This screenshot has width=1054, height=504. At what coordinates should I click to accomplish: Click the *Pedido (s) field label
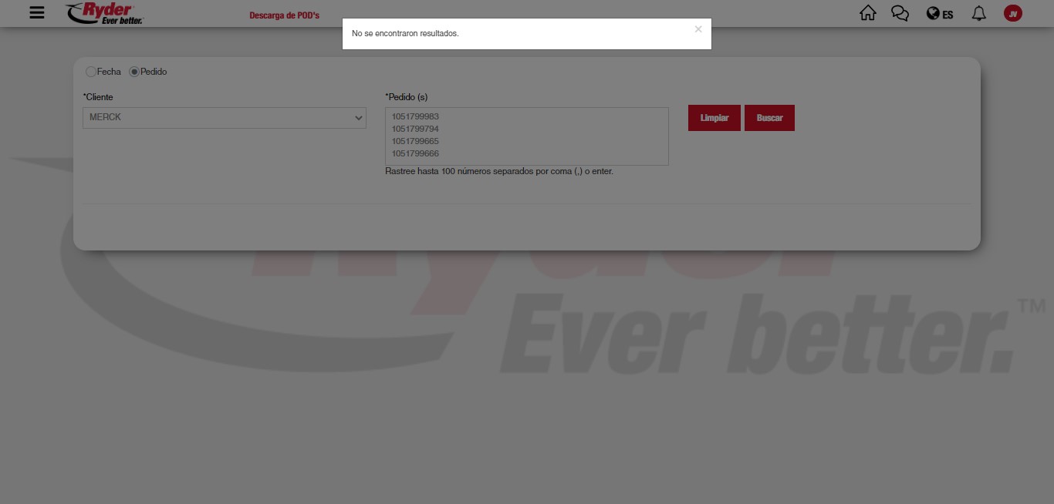[406, 97]
